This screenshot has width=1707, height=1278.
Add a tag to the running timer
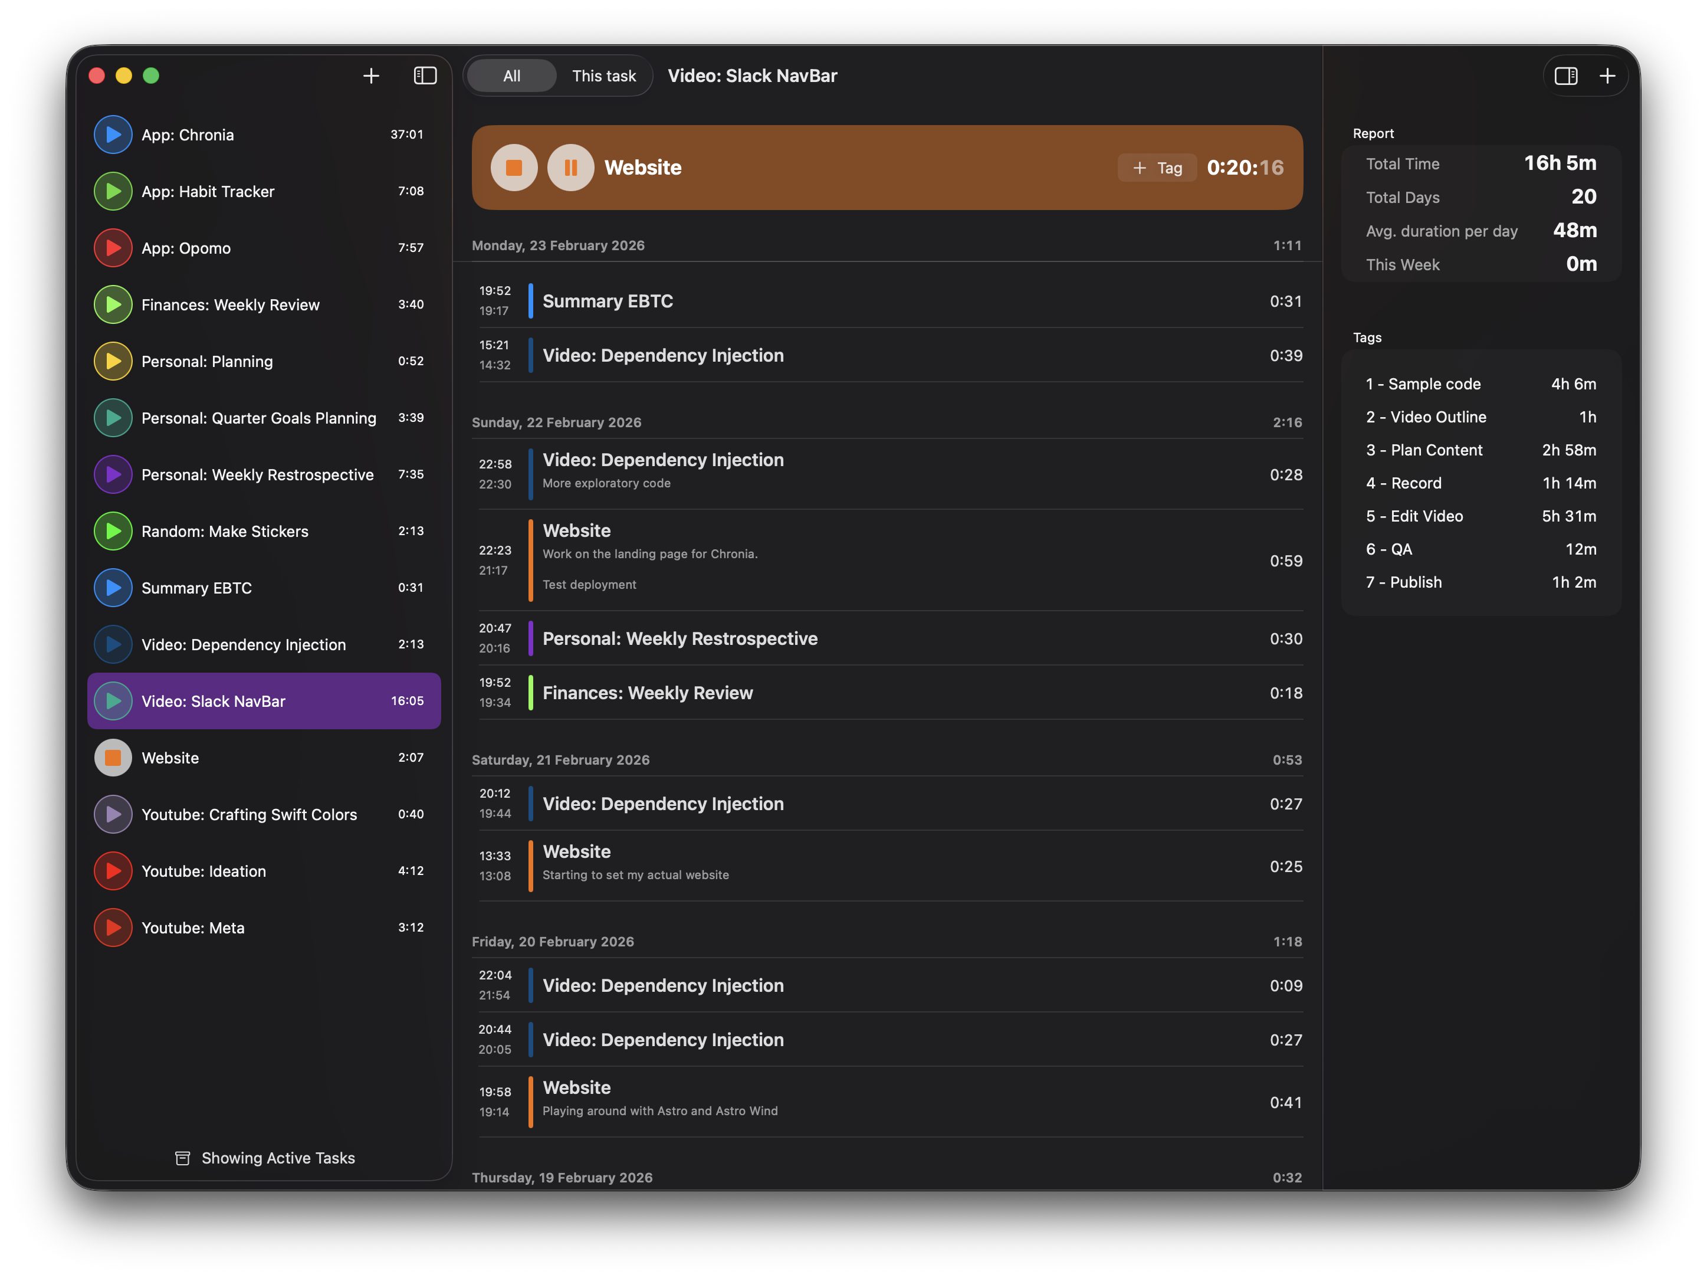pyautogui.click(x=1157, y=167)
